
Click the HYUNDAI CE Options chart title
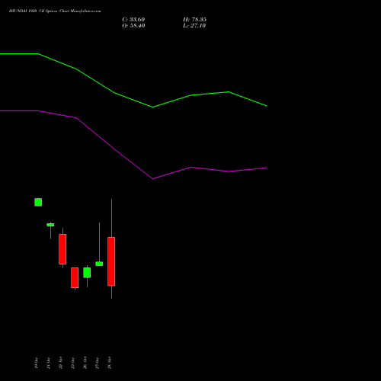[x=55, y=11]
